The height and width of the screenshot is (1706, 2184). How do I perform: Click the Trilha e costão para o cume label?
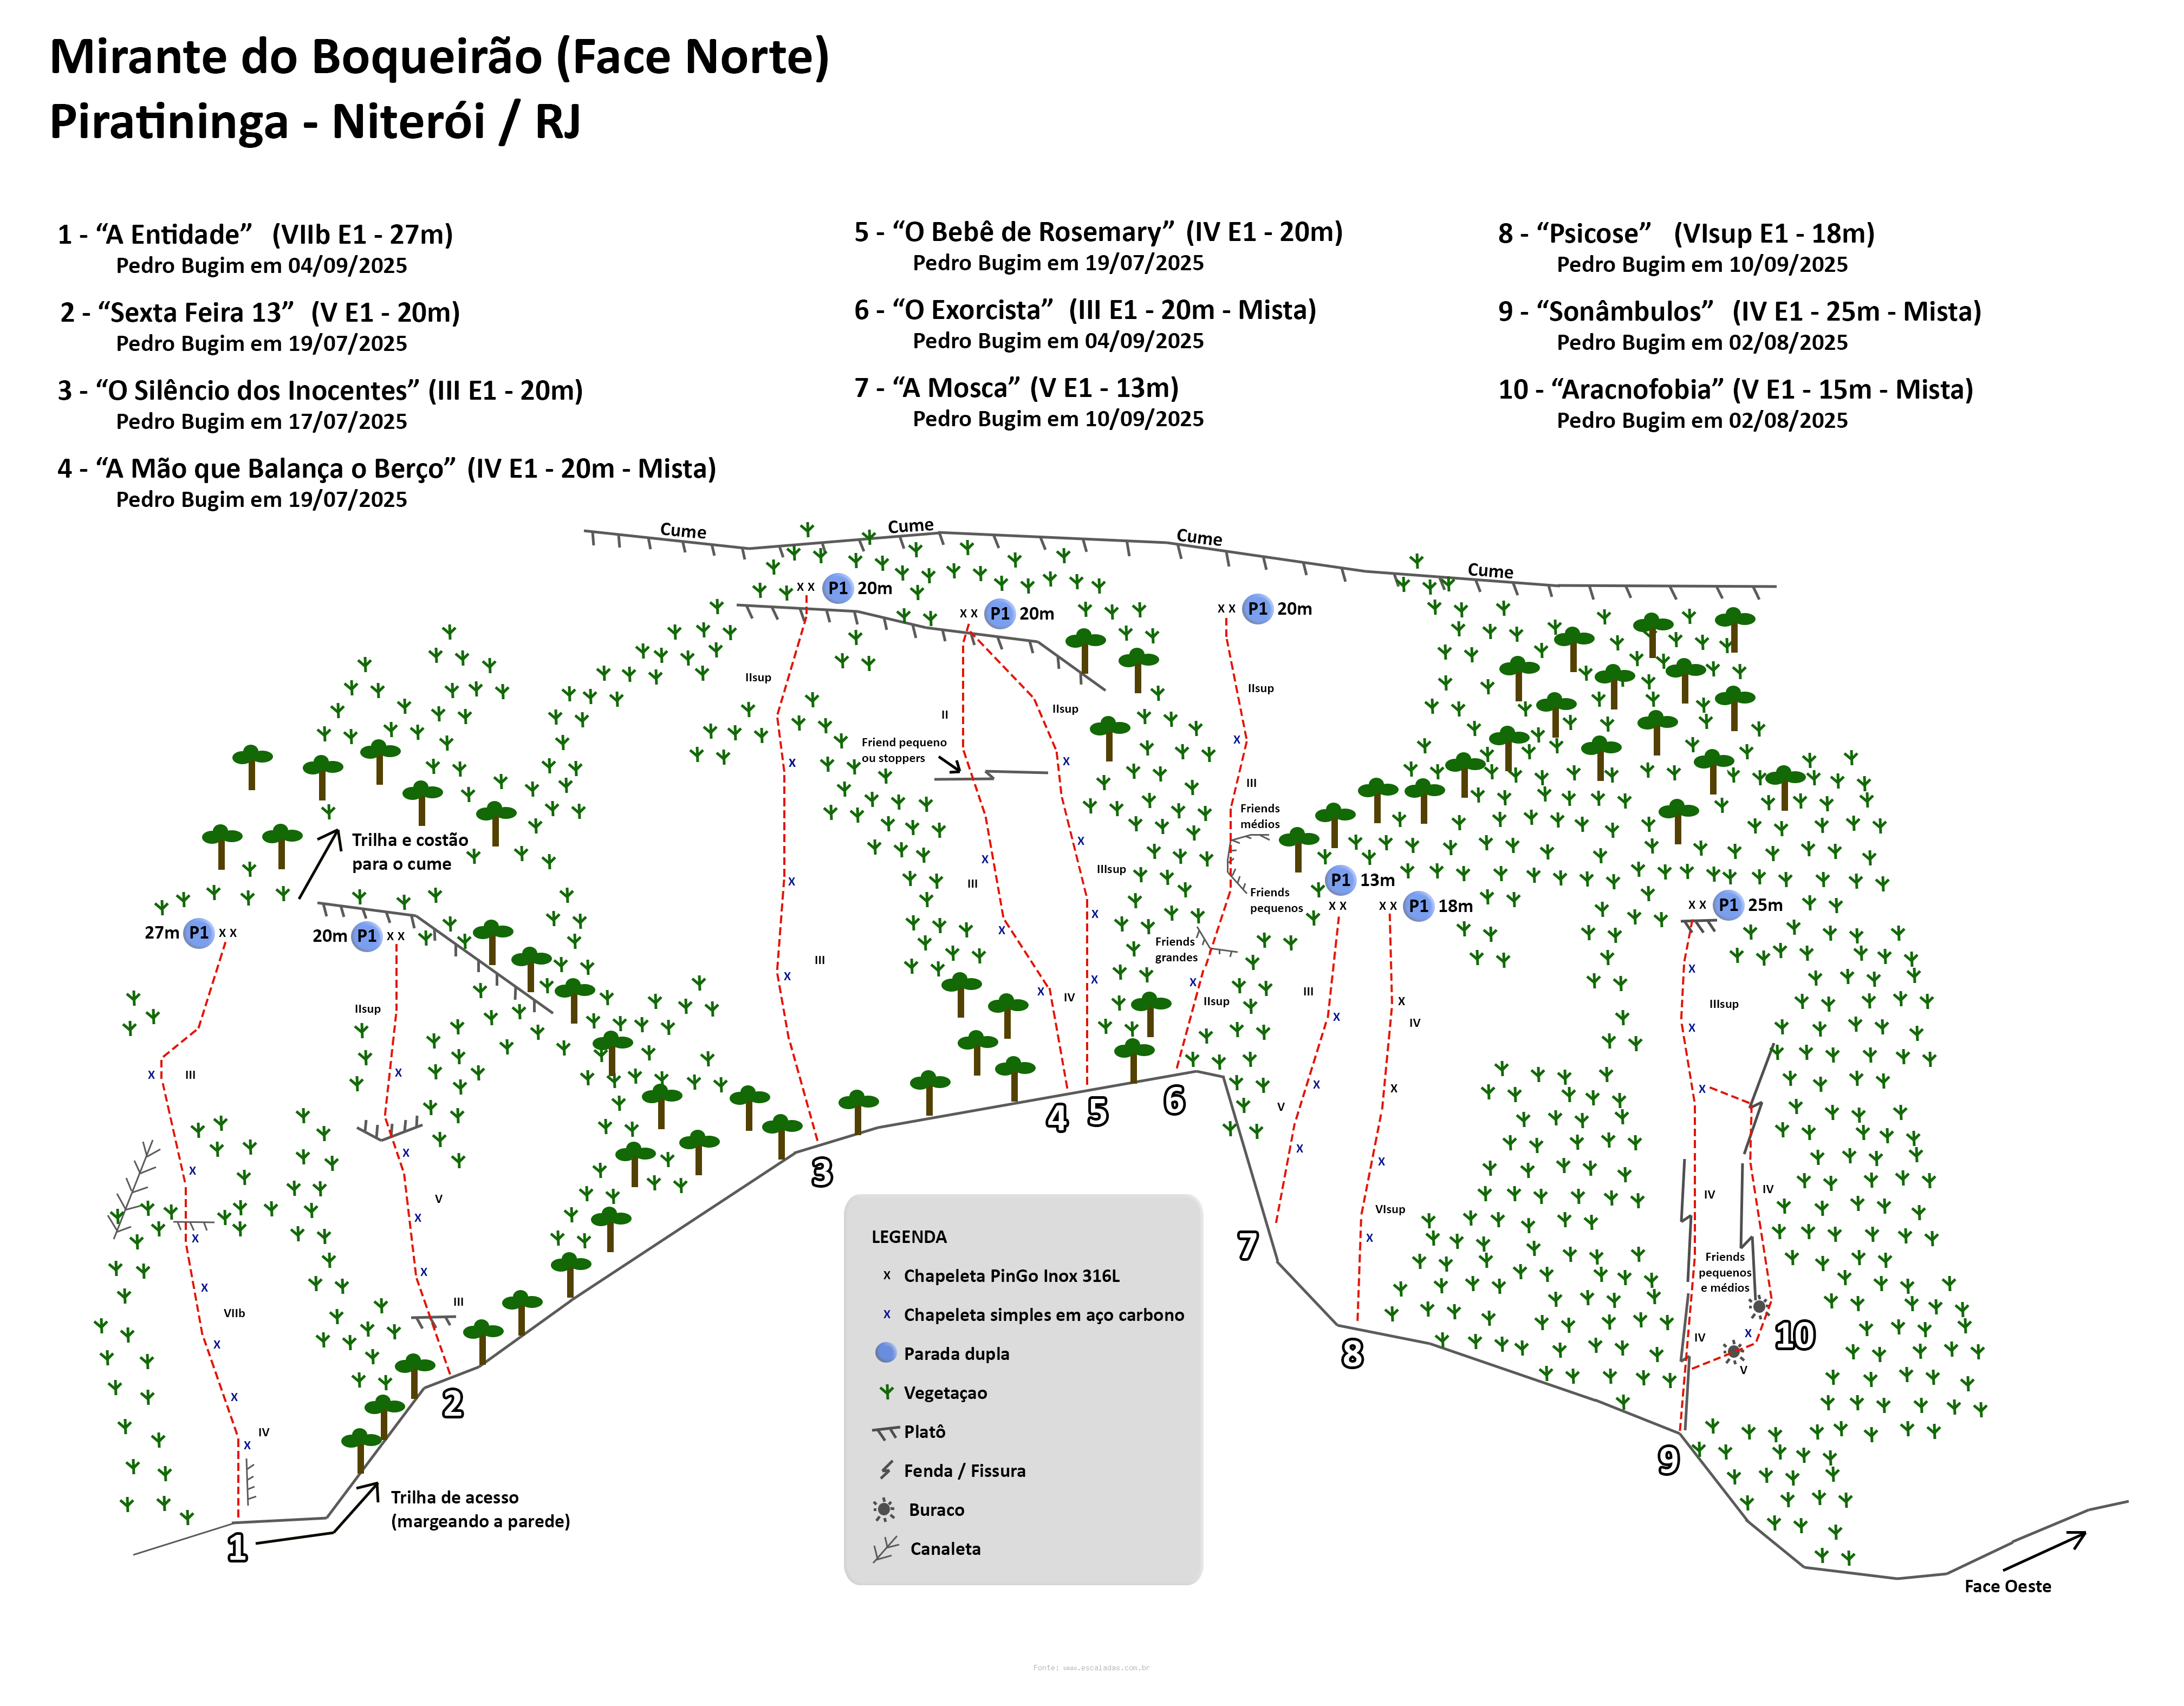[x=409, y=852]
